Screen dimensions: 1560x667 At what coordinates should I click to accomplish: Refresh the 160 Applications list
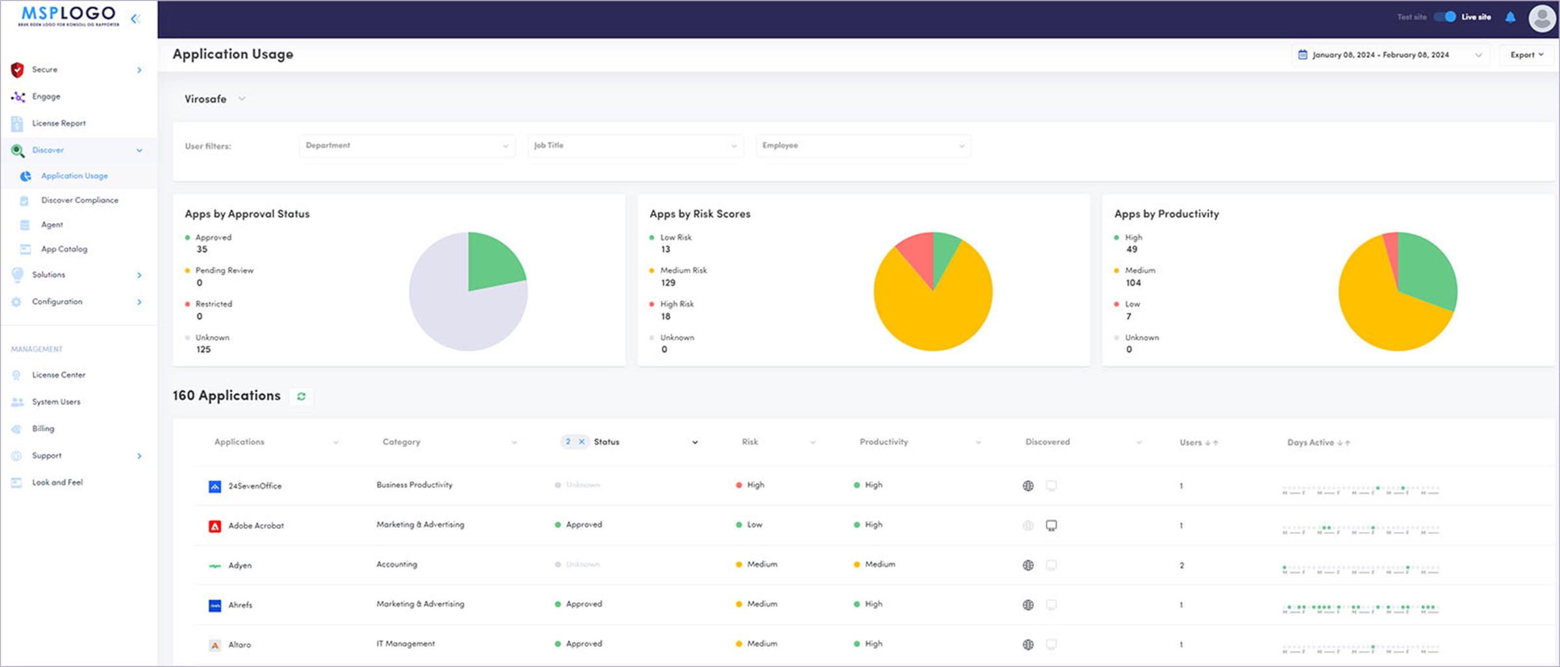pos(302,397)
